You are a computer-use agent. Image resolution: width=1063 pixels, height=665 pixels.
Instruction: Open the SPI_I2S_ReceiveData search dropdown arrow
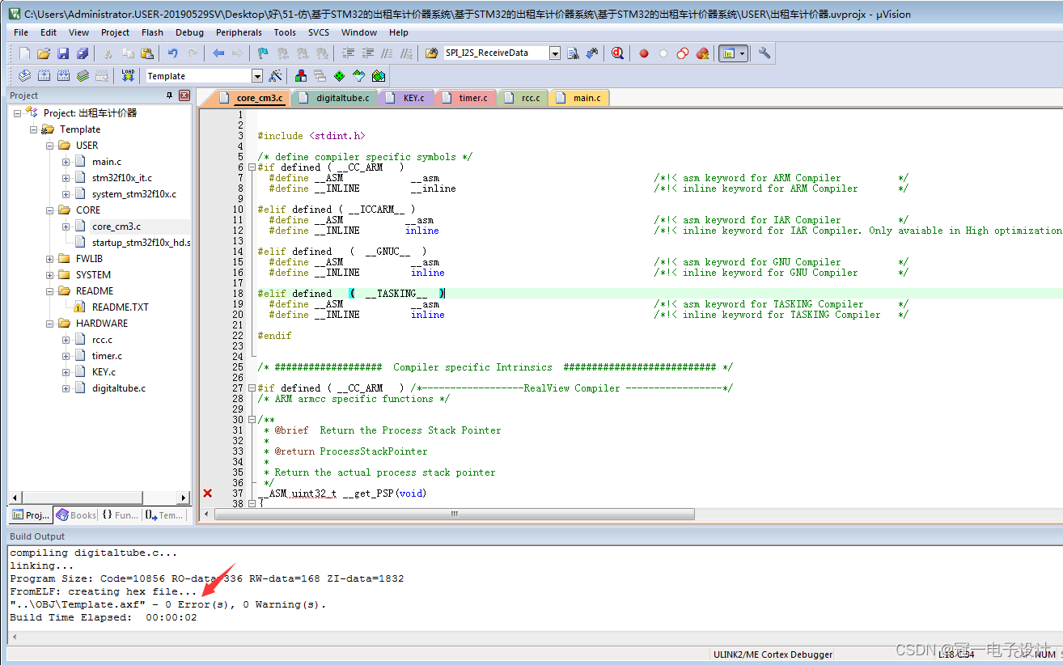pos(555,53)
